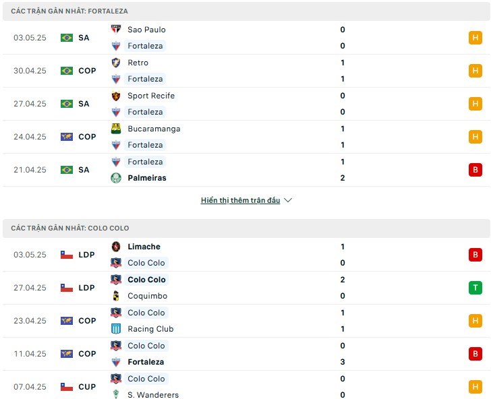Click the Coquimbo crest icon

116,296
